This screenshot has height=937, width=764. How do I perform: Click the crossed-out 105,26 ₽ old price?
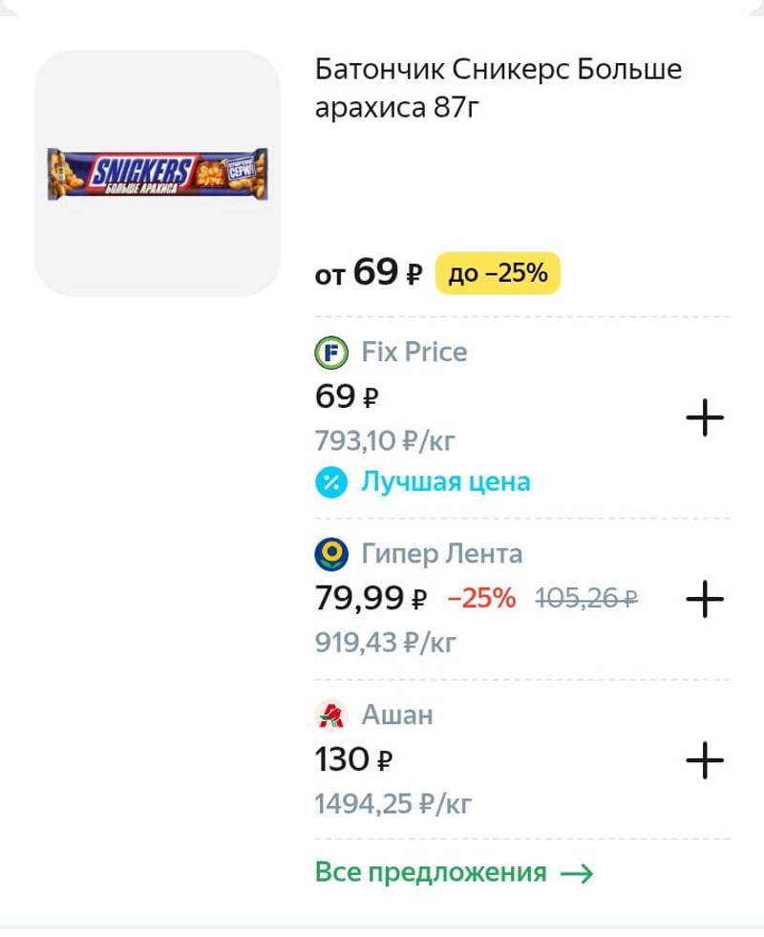tap(586, 599)
